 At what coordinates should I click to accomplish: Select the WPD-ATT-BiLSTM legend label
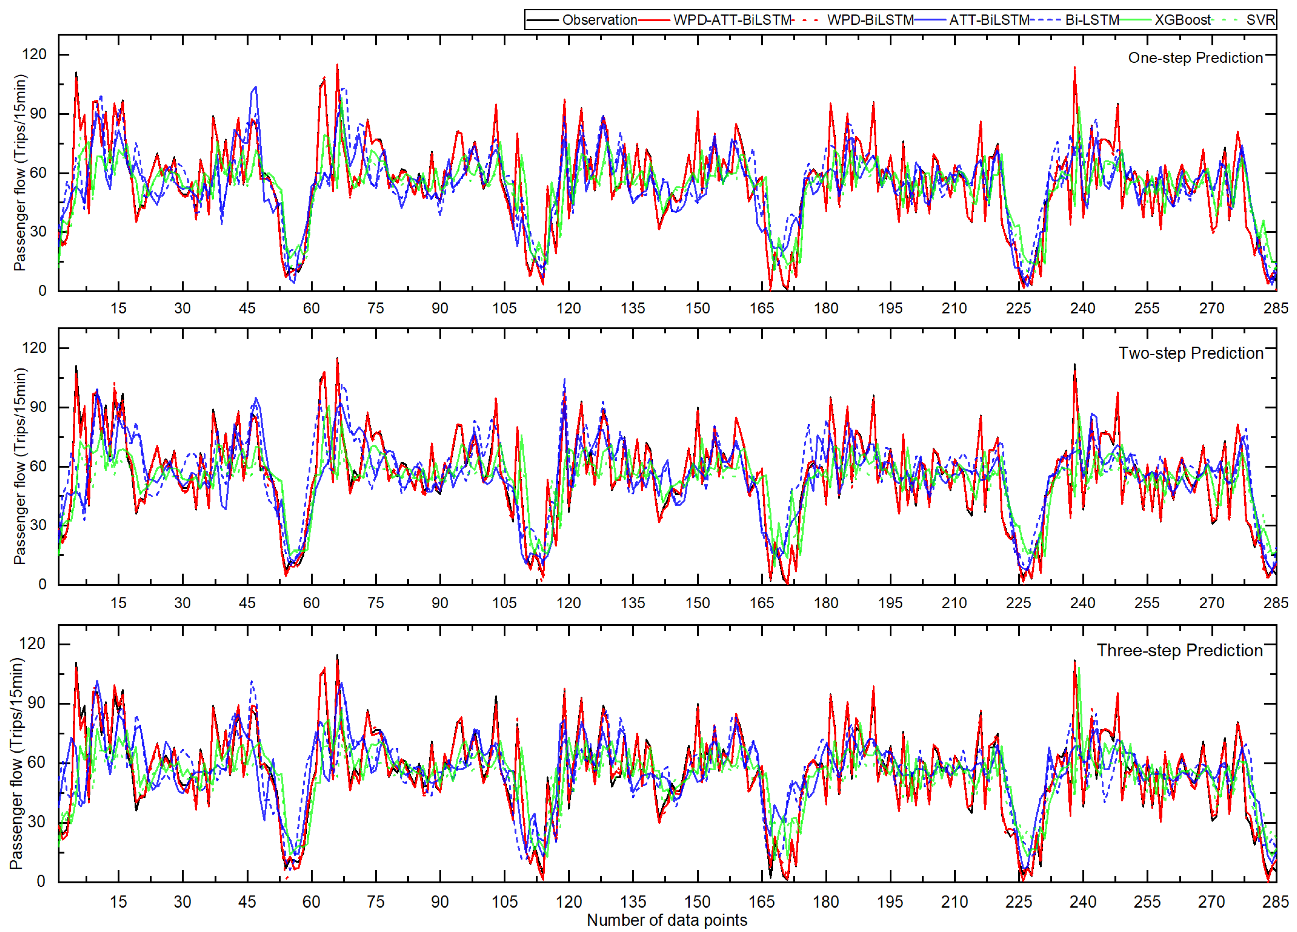(732, 20)
